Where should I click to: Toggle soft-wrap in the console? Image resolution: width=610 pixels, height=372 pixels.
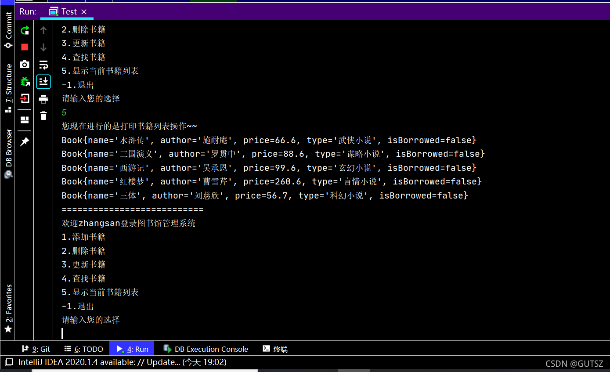click(x=43, y=65)
